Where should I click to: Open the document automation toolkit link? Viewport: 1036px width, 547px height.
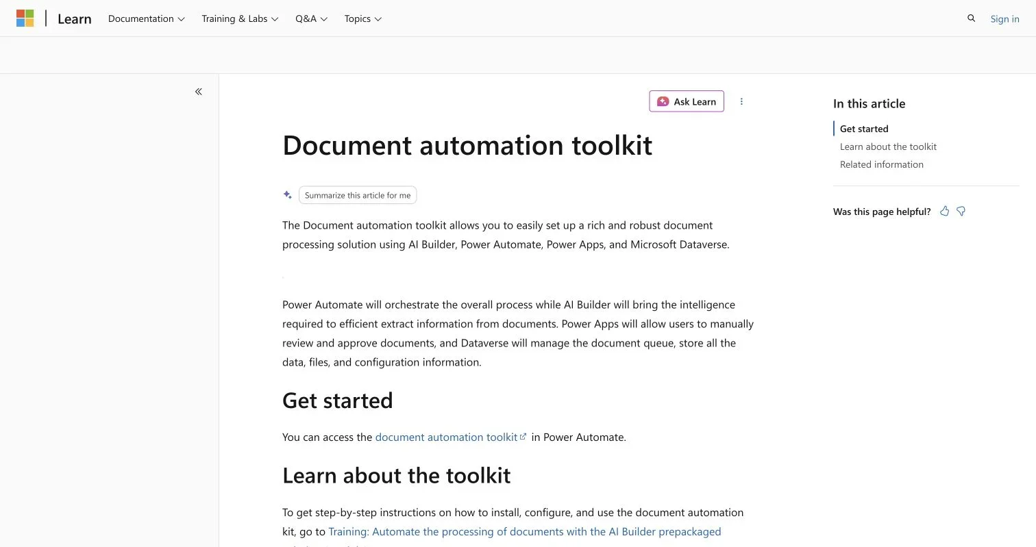pos(451,437)
